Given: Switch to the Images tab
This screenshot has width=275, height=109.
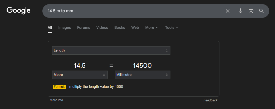Looking at the screenshot, I should point(65,27).
